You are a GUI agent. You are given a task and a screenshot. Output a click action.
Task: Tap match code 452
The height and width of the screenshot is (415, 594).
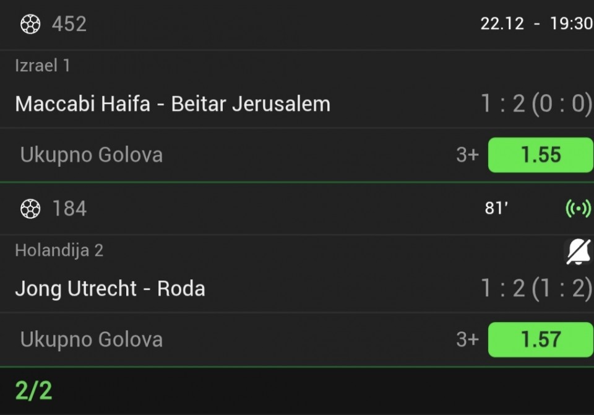click(x=69, y=24)
